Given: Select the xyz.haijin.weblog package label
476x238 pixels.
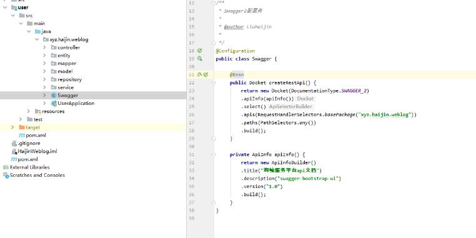Looking at the screenshot, I should pos(69,39).
